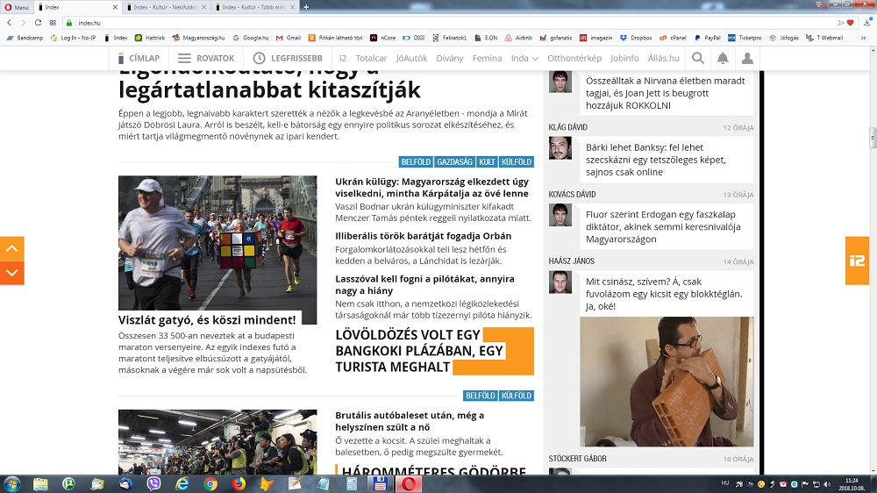Open LEGFRISSEBB latest news
The height and width of the screenshot is (493, 877).
click(x=288, y=58)
